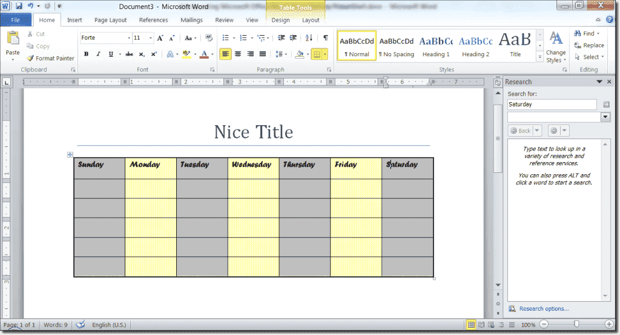
Task: Open the Bullets list dropdown
Action: 234,38
